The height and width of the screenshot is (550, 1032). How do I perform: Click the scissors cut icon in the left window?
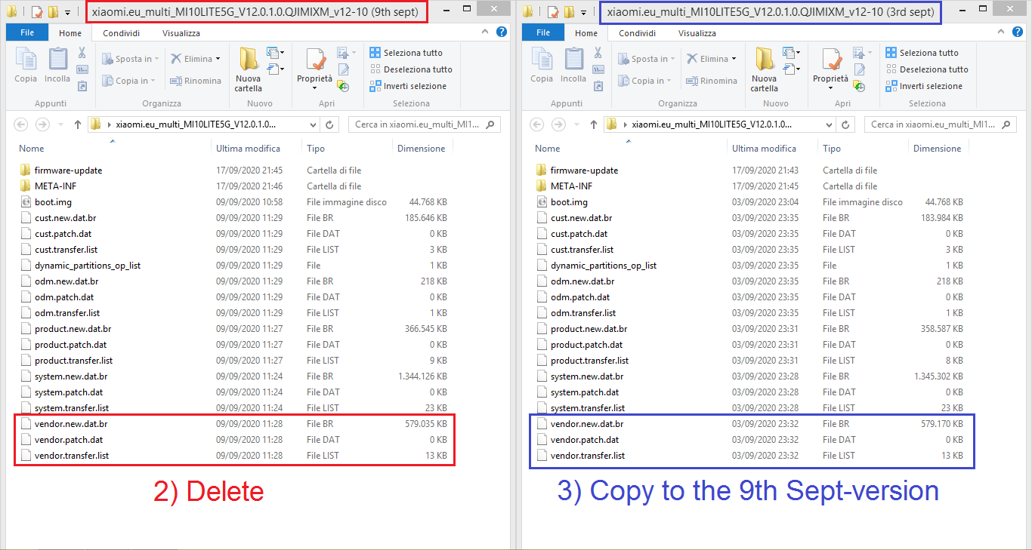pos(82,53)
